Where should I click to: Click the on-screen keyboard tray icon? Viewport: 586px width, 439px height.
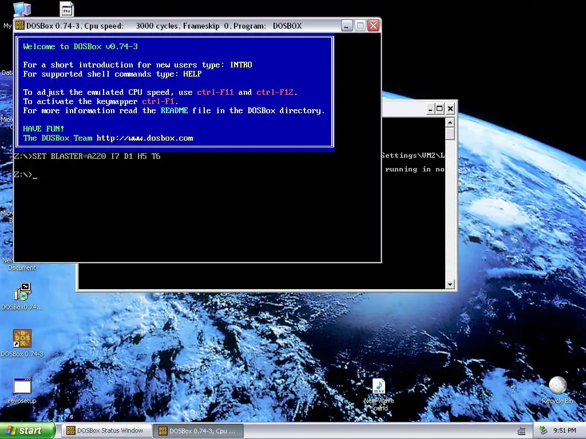click(x=522, y=431)
